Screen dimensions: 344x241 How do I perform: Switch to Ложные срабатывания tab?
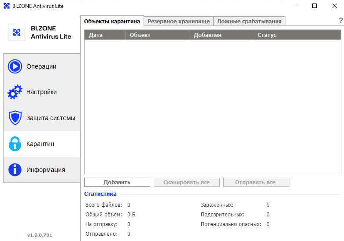249,22
